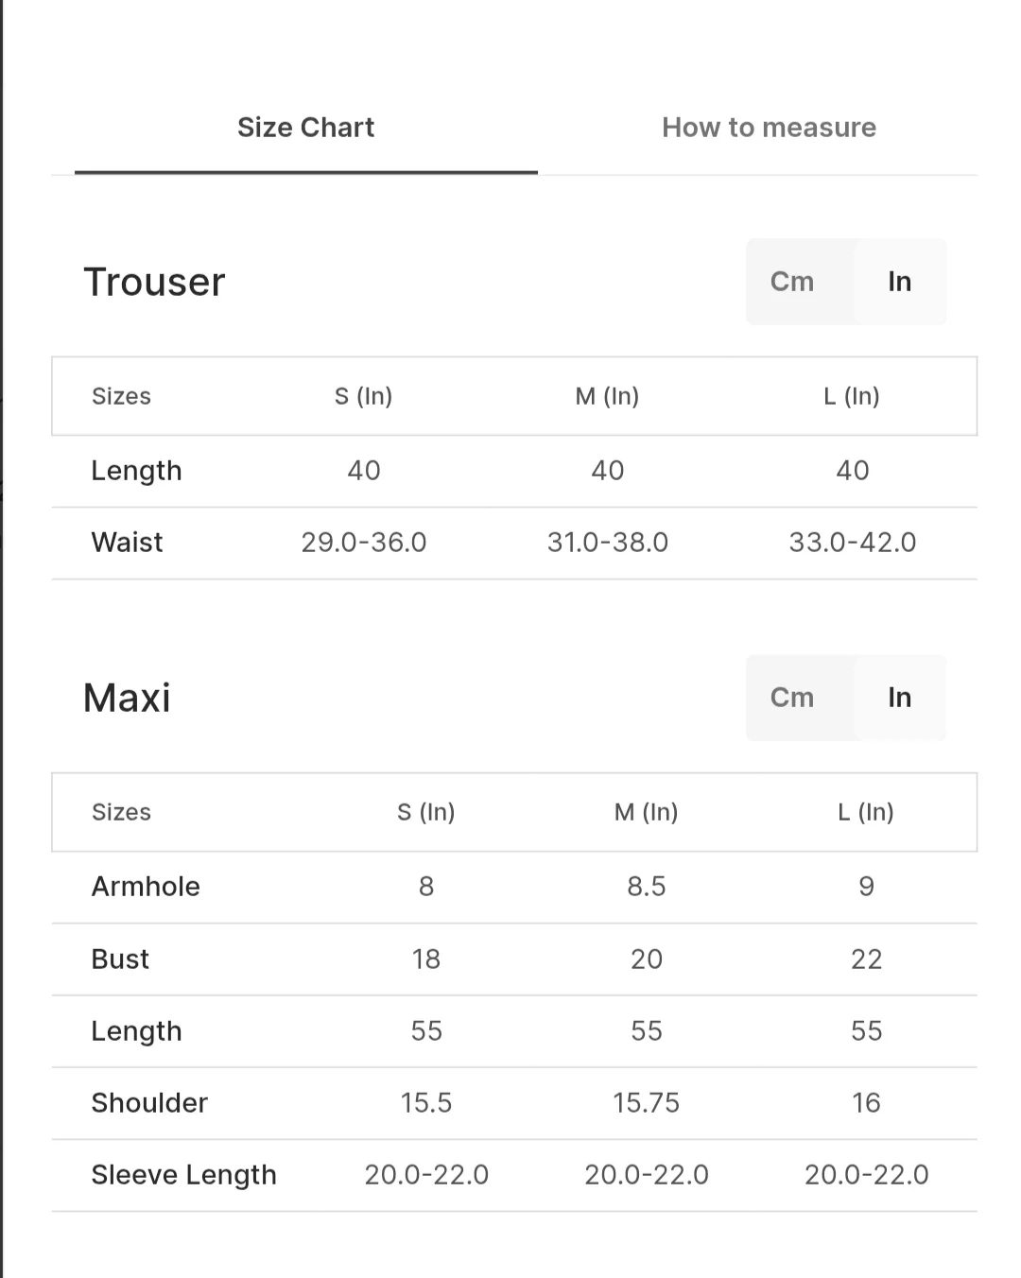1021x1278 pixels.
Task: Click the medium shoulder value 15.75
Action: (x=647, y=1103)
